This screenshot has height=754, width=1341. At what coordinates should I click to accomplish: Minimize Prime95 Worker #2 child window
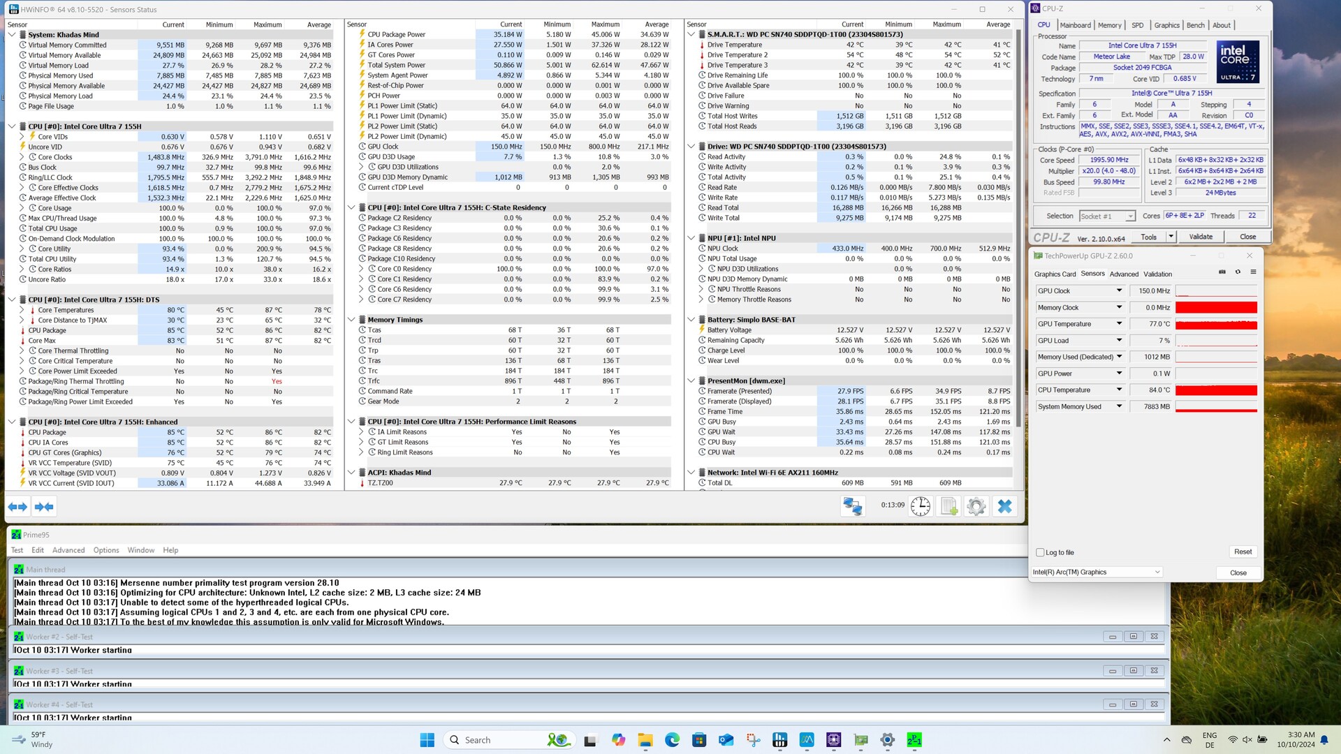point(1113,637)
